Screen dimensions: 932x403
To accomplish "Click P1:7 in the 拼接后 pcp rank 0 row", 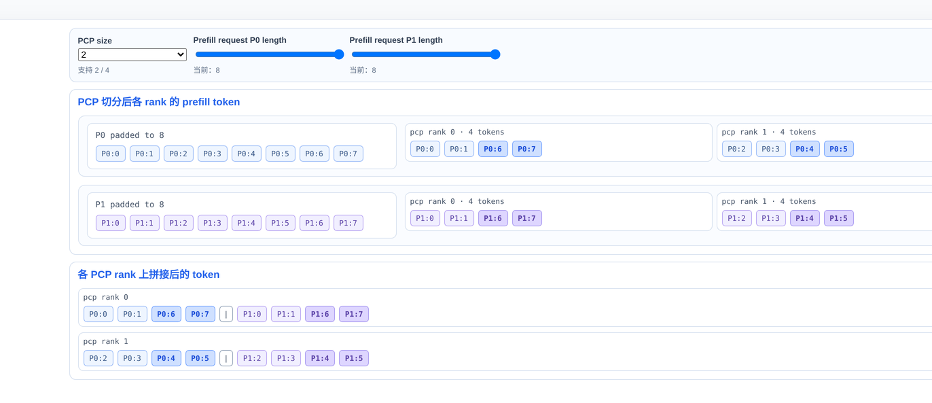I will tap(354, 314).
